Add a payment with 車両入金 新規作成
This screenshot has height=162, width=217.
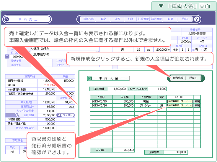click(x=178, y=78)
